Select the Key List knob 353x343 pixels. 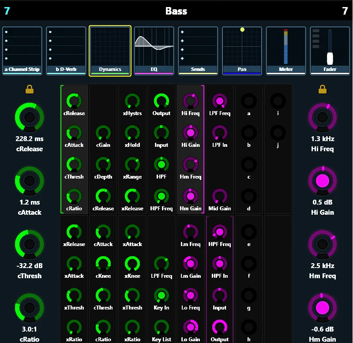point(161,327)
